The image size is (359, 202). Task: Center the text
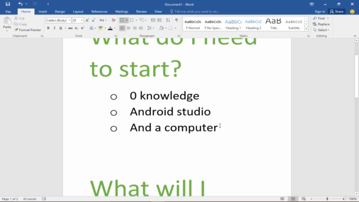tap(128, 28)
